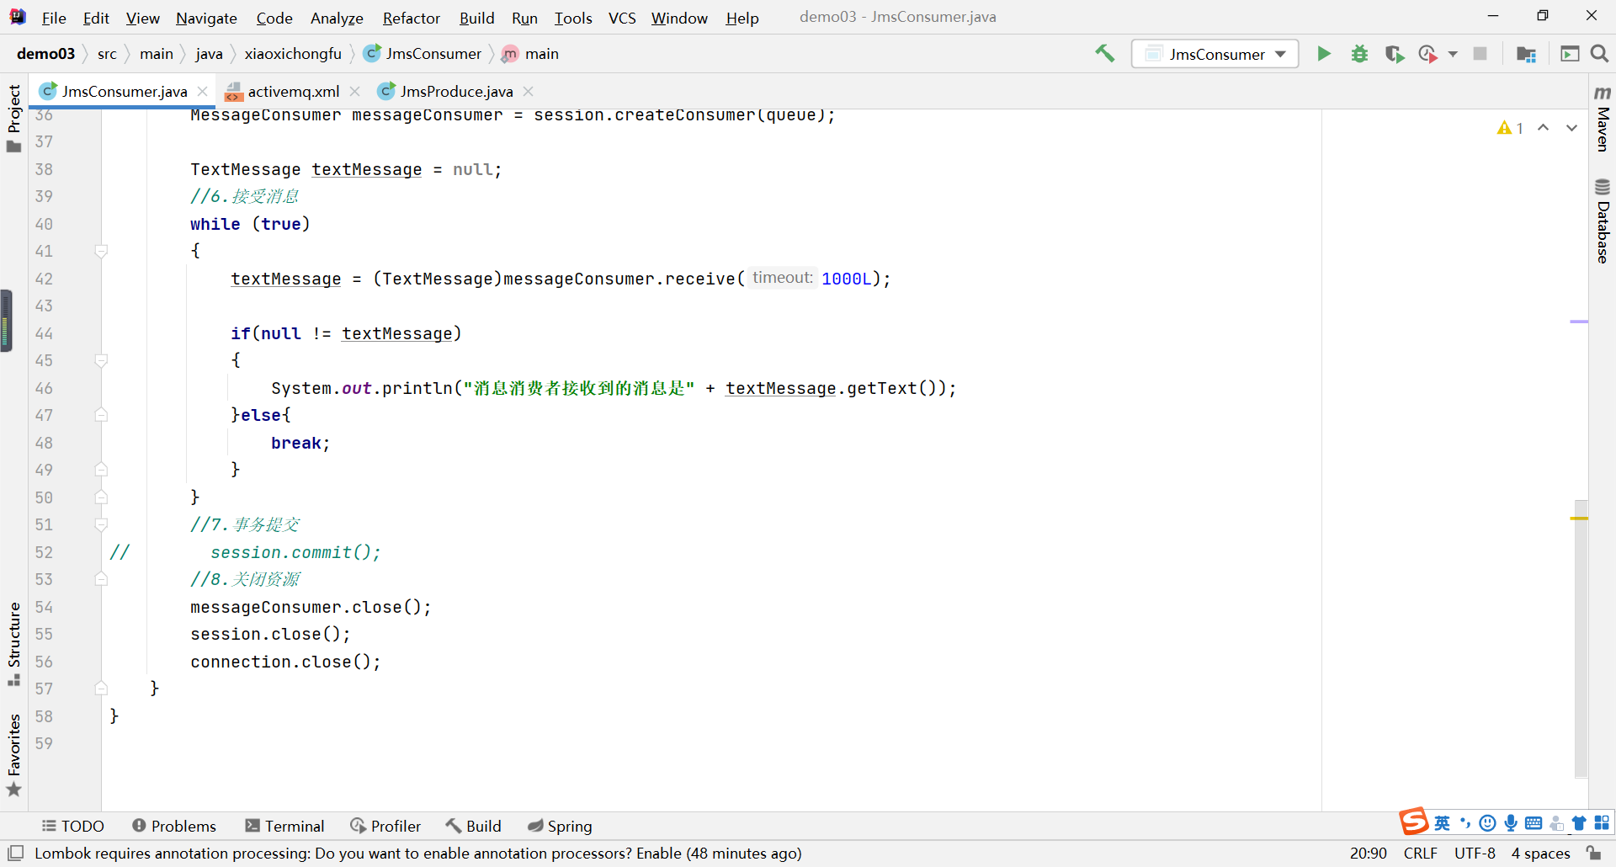Open Project Structure icon
The width and height of the screenshot is (1616, 867).
tap(1526, 54)
